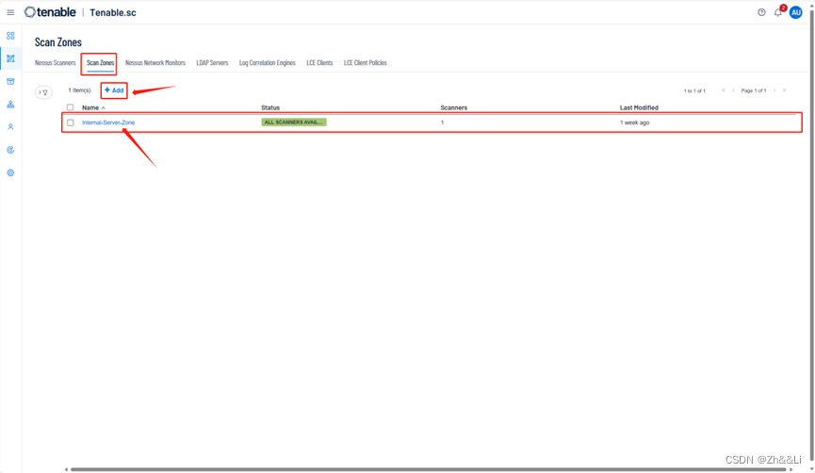815x473 pixels.
Task: Add a new scan zone
Action: click(114, 90)
